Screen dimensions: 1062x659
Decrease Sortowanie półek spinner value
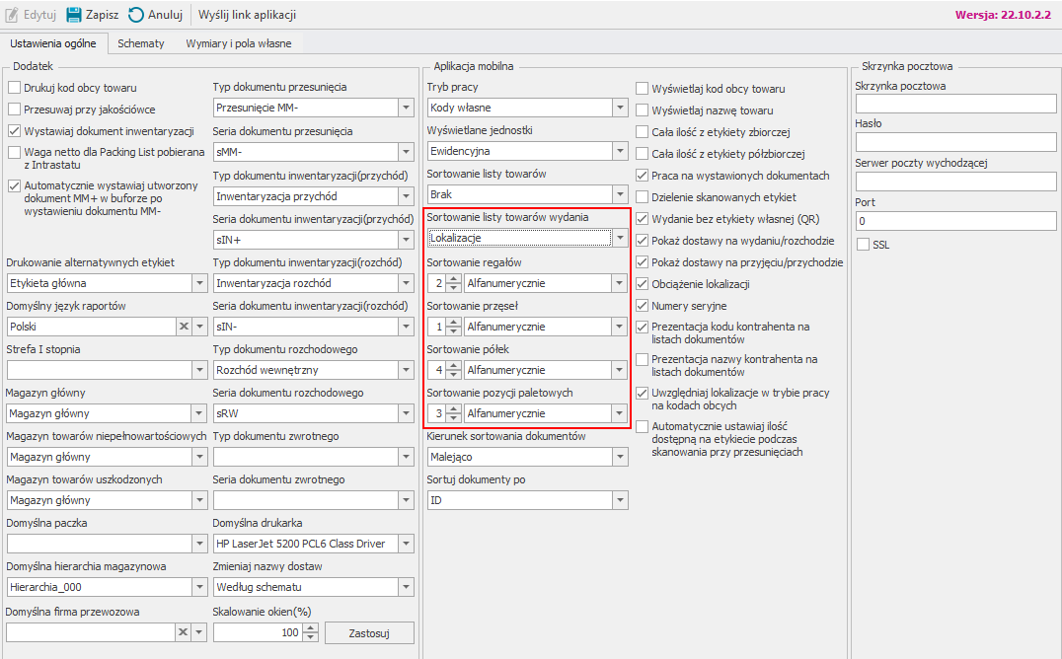point(453,375)
